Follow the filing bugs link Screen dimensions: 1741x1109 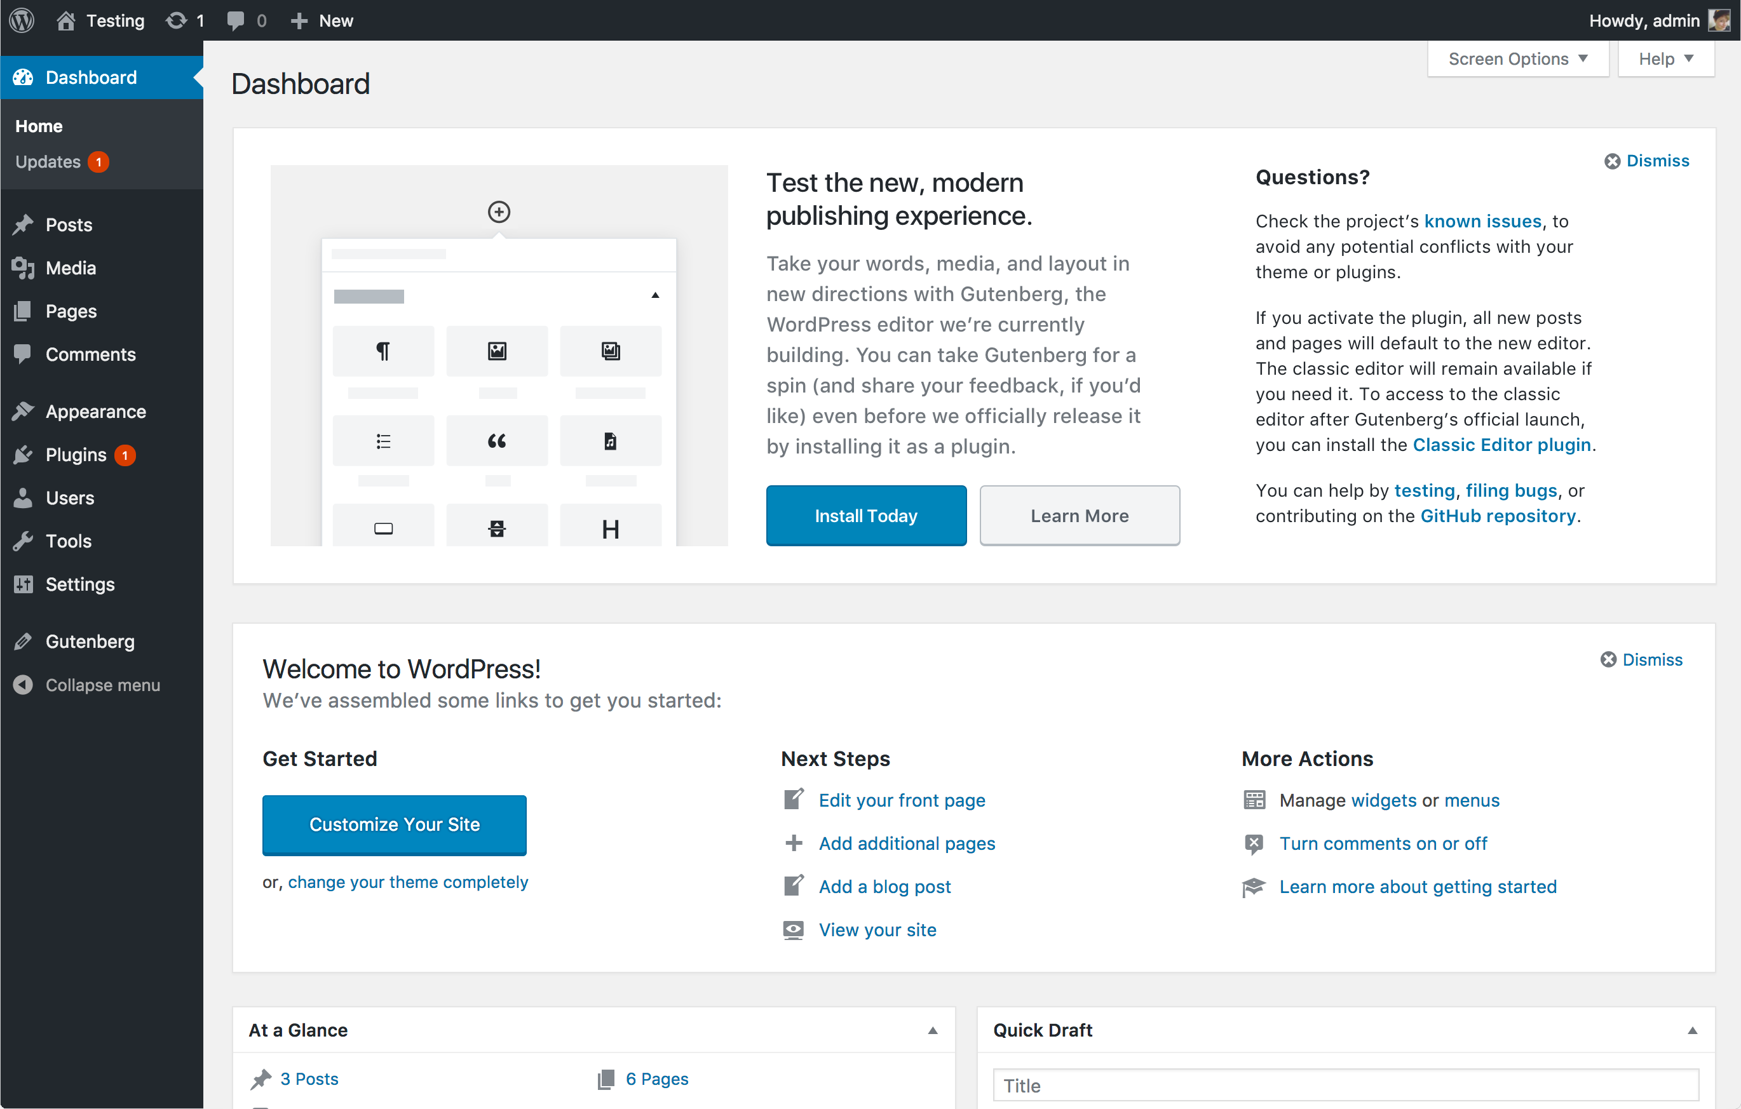click(x=1511, y=491)
